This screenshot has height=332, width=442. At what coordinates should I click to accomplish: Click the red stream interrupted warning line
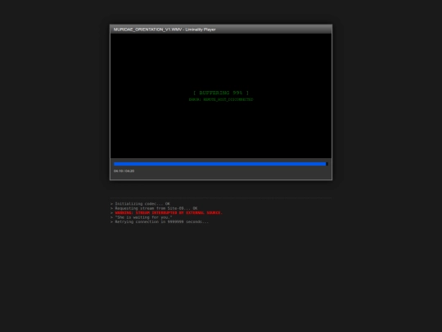pyautogui.click(x=166, y=213)
